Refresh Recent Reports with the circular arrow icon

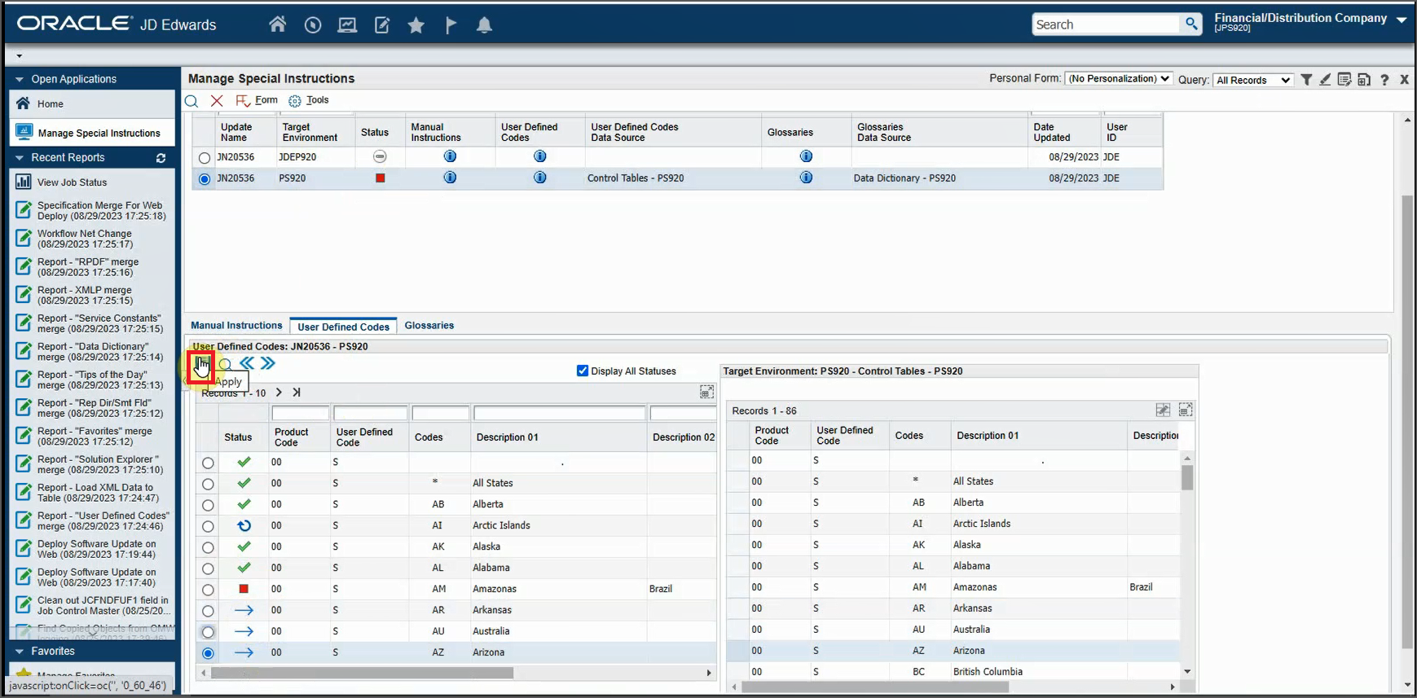(161, 158)
